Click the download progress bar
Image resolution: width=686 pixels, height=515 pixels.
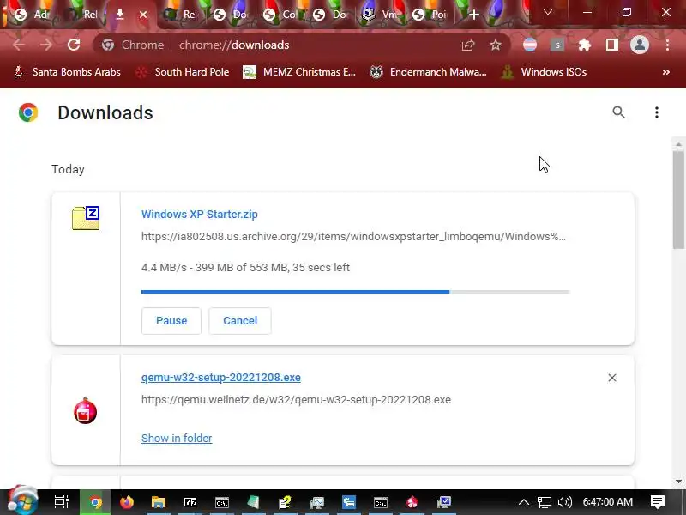click(x=355, y=291)
